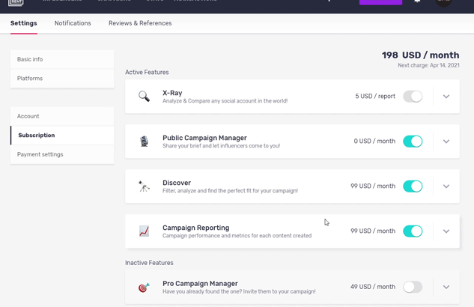Click the 198 USD / month total
Screen dimensions: 474x307
point(420,55)
